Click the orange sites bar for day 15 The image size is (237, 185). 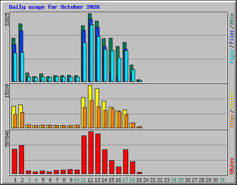(112, 118)
